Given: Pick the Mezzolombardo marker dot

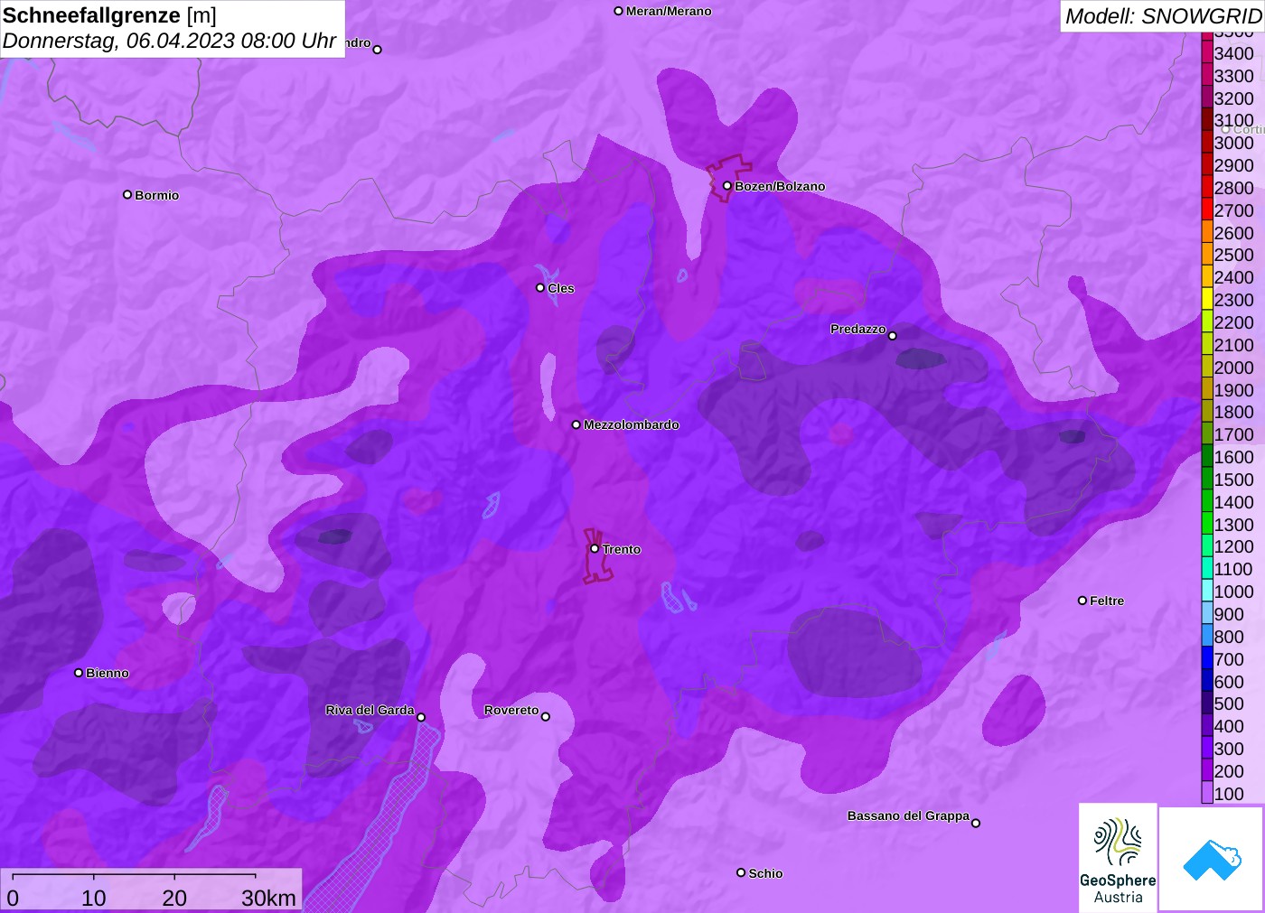Looking at the screenshot, I should (x=576, y=424).
